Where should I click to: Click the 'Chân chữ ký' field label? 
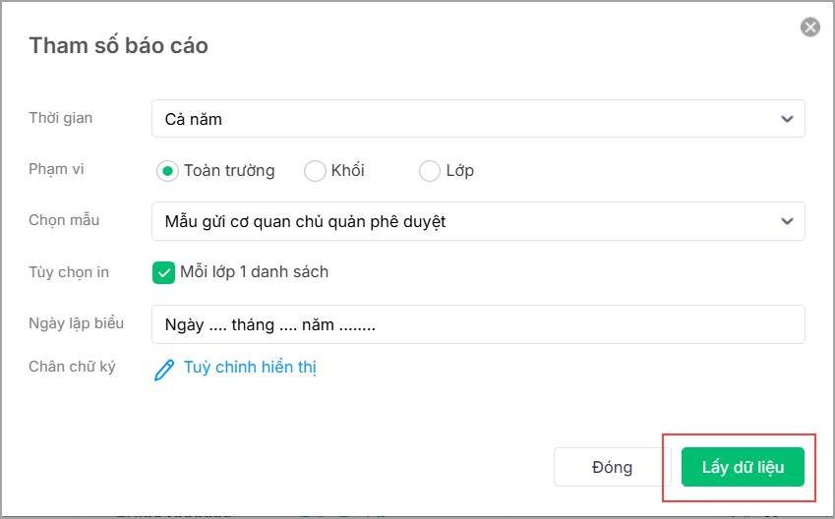73,367
